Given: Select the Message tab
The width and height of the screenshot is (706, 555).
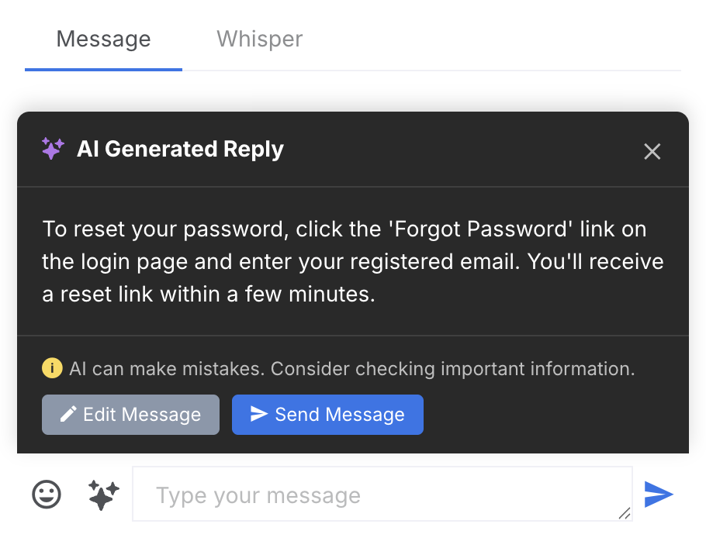Looking at the screenshot, I should tap(103, 39).
